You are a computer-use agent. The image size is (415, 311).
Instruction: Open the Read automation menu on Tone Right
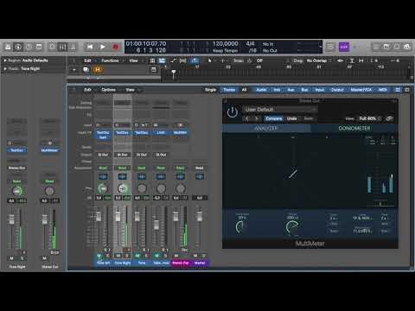(122, 168)
